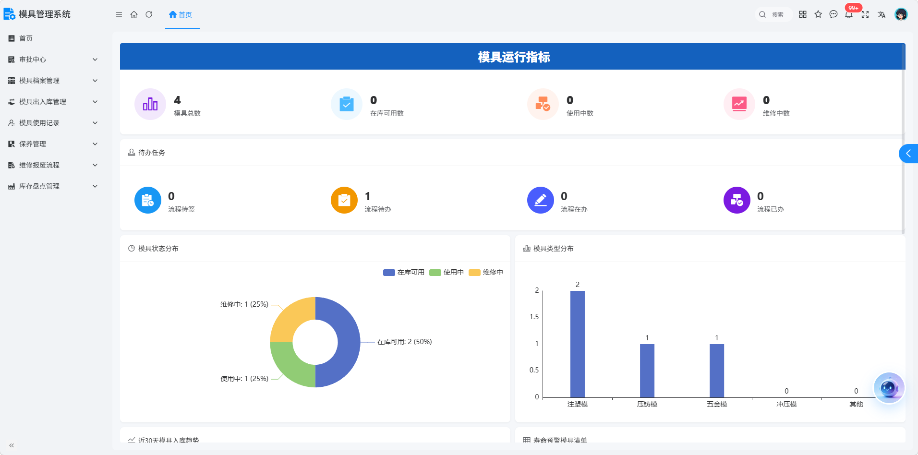This screenshot has height=455, width=918.
Task: Expand the 库存盘点管理 menu
Action: coord(53,186)
